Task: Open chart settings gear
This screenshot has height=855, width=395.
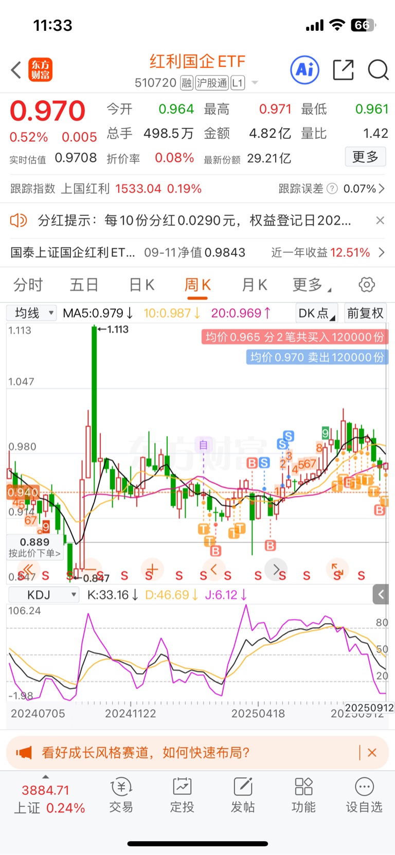Action: [367, 284]
